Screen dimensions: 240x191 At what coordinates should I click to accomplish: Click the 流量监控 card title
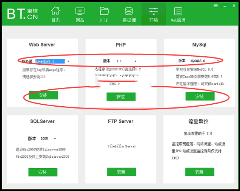click(198, 121)
